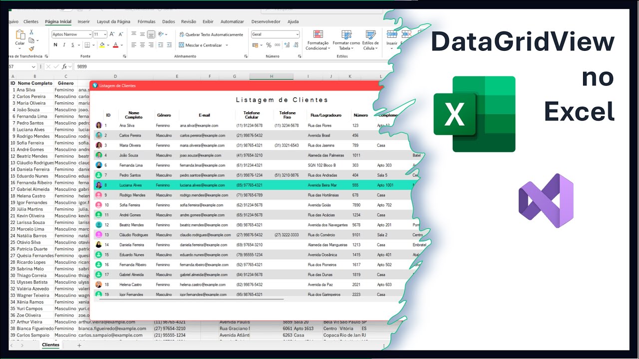This screenshot has height=359, width=639.
Task: Align text to top of cell
Action: click(x=134, y=34)
